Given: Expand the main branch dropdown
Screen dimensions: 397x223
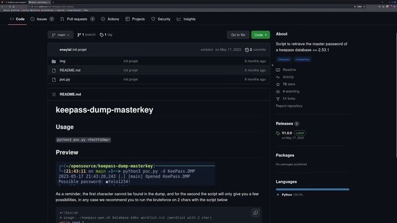Looking at the screenshot, I should pyautogui.click(x=61, y=35).
